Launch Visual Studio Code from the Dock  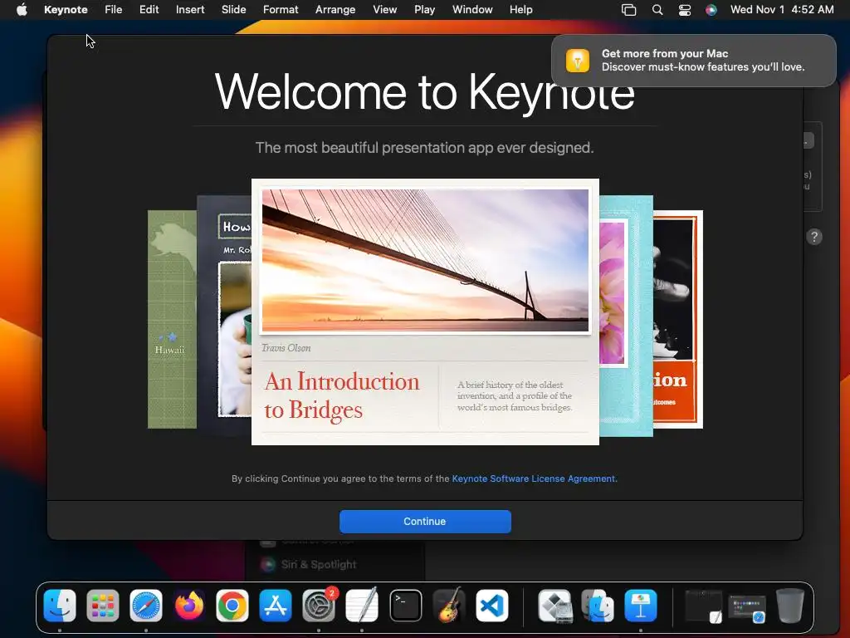[492, 606]
